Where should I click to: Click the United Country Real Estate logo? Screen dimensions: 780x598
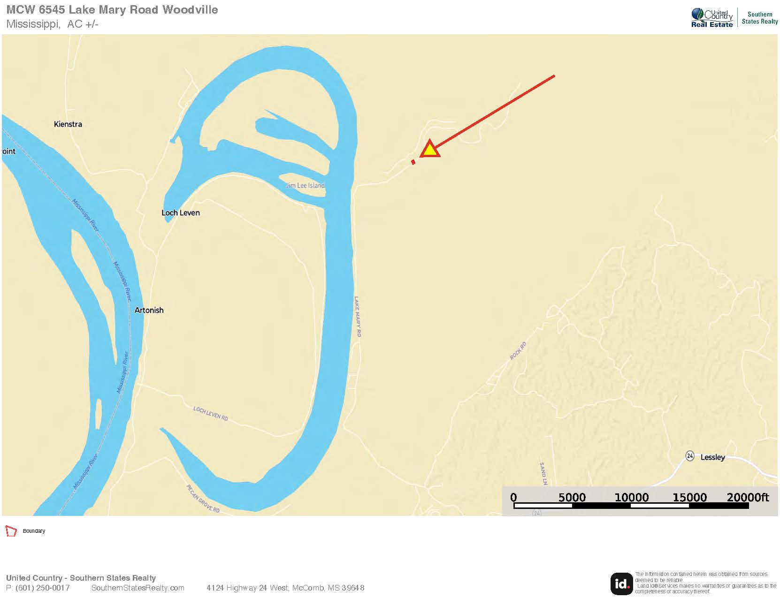[x=711, y=18]
